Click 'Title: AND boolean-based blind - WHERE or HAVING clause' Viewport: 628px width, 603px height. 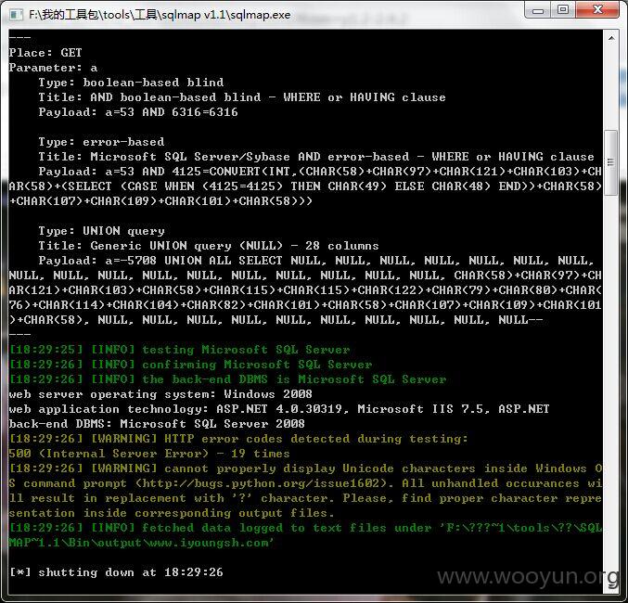[x=242, y=97]
